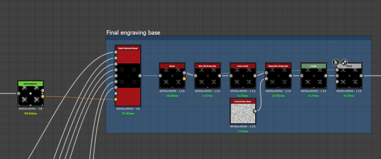Click the document icon above Blend node
Viewport: 381px width, 159px height.
pyautogui.click(x=336, y=63)
